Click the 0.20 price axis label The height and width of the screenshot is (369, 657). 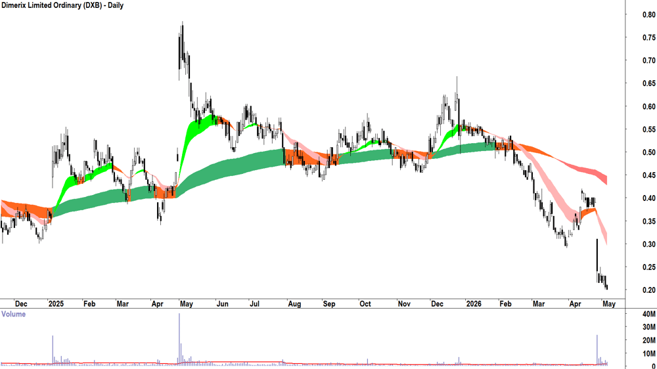pos(648,290)
